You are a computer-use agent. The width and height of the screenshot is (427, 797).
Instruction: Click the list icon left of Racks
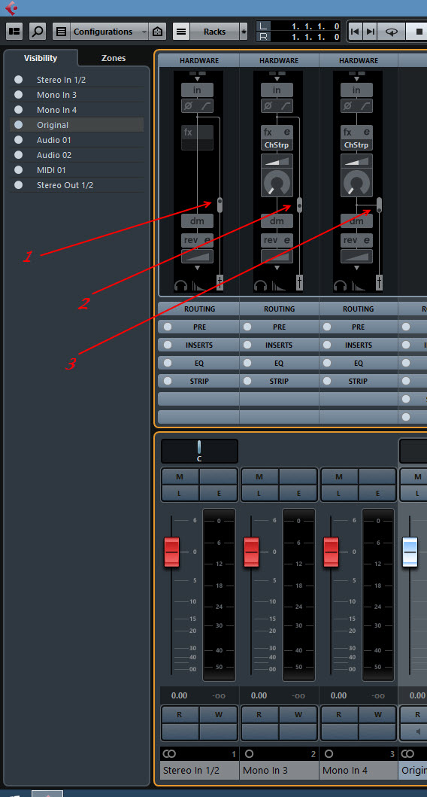click(181, 31)
